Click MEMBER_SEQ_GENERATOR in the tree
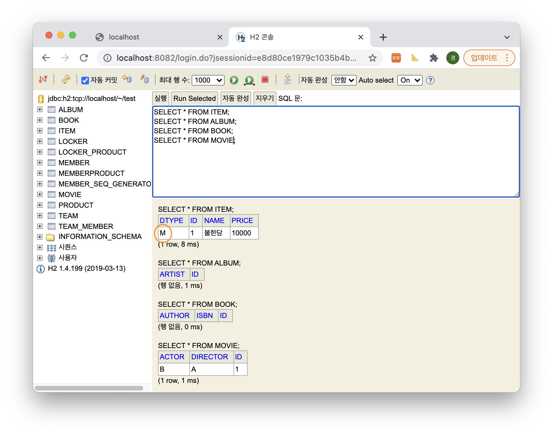This screenshot has height=436, width=553. point(105,184)
